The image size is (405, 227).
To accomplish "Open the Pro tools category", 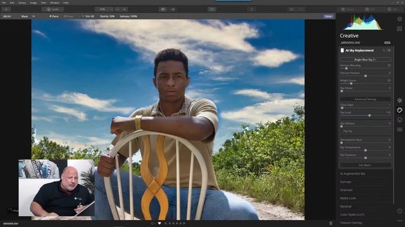I will 399,129.
